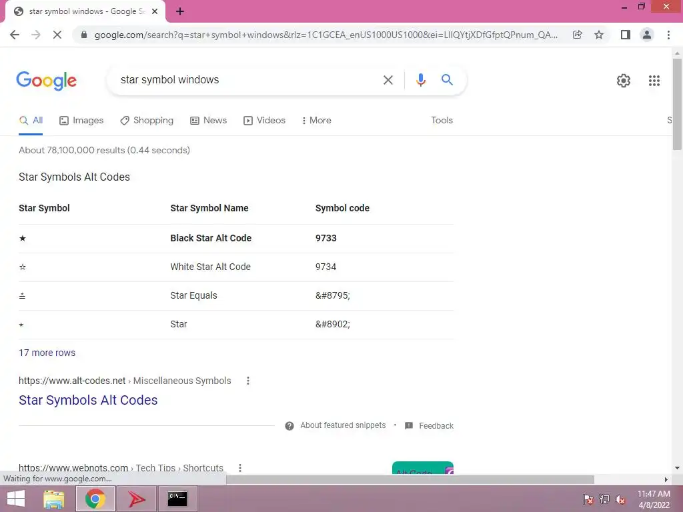Screen dimensions: 683x512
Task: Go back to the previous page
Action: click(15, 35)
